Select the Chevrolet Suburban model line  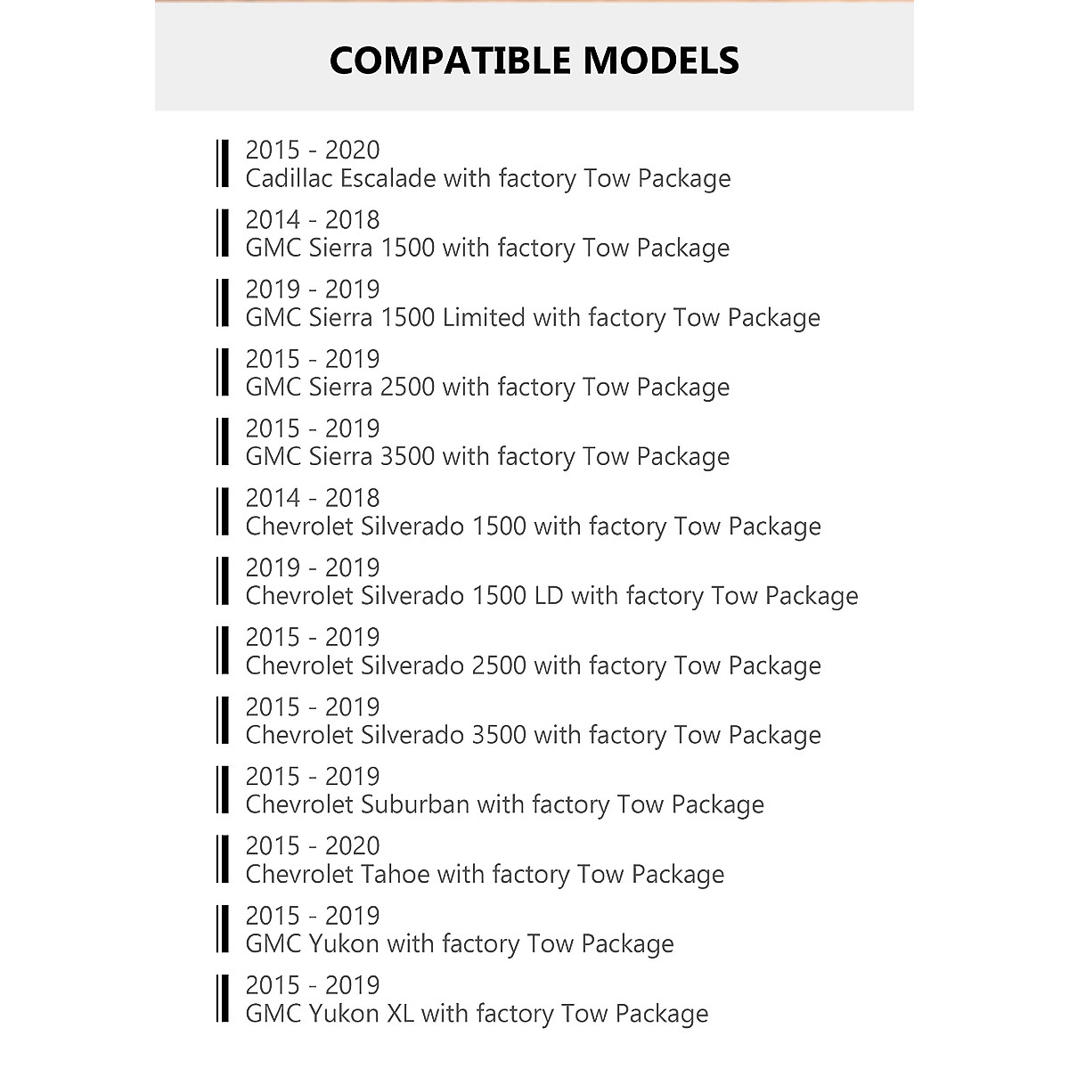pyautogui.click(x=504, y=804)
